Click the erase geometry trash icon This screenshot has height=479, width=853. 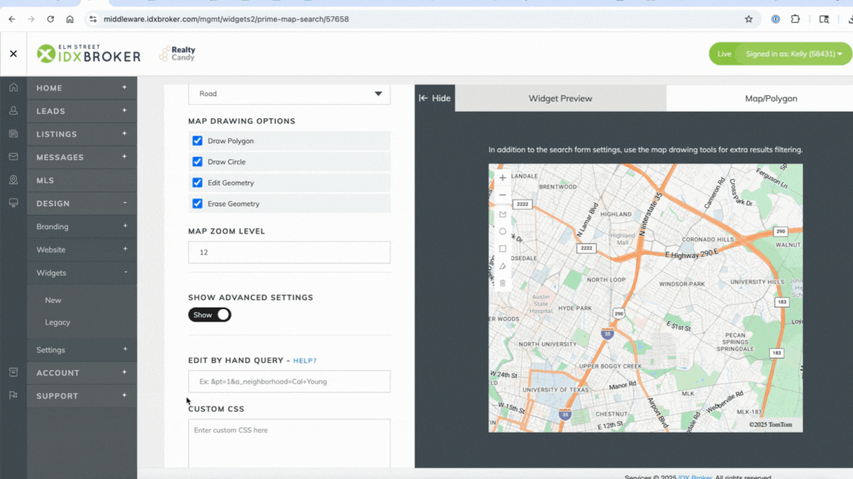tap(503, 283)
